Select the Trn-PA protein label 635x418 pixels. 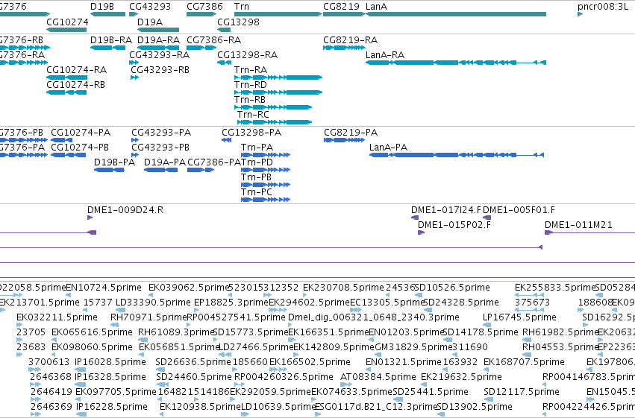tap(257, 148)
